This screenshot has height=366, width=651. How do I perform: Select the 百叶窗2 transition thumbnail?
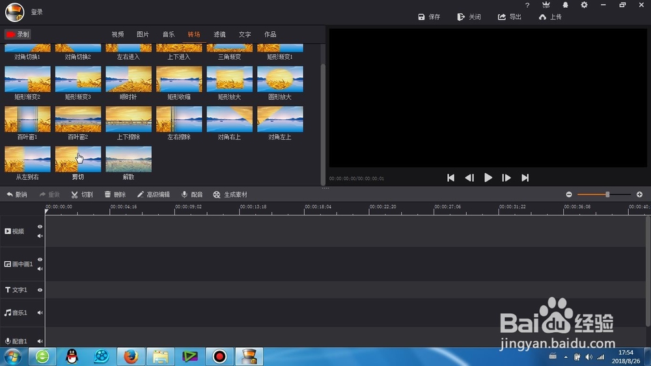[78, 119]
